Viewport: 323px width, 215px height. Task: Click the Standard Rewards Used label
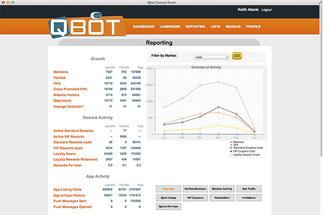pyautogui.click(x=72, y=142)
